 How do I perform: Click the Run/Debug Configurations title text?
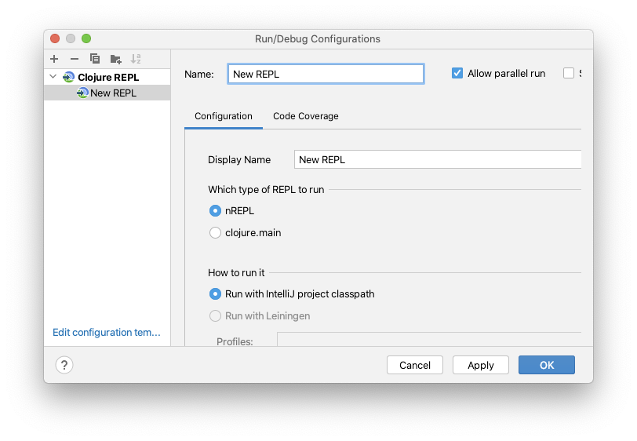coord(318,38)
